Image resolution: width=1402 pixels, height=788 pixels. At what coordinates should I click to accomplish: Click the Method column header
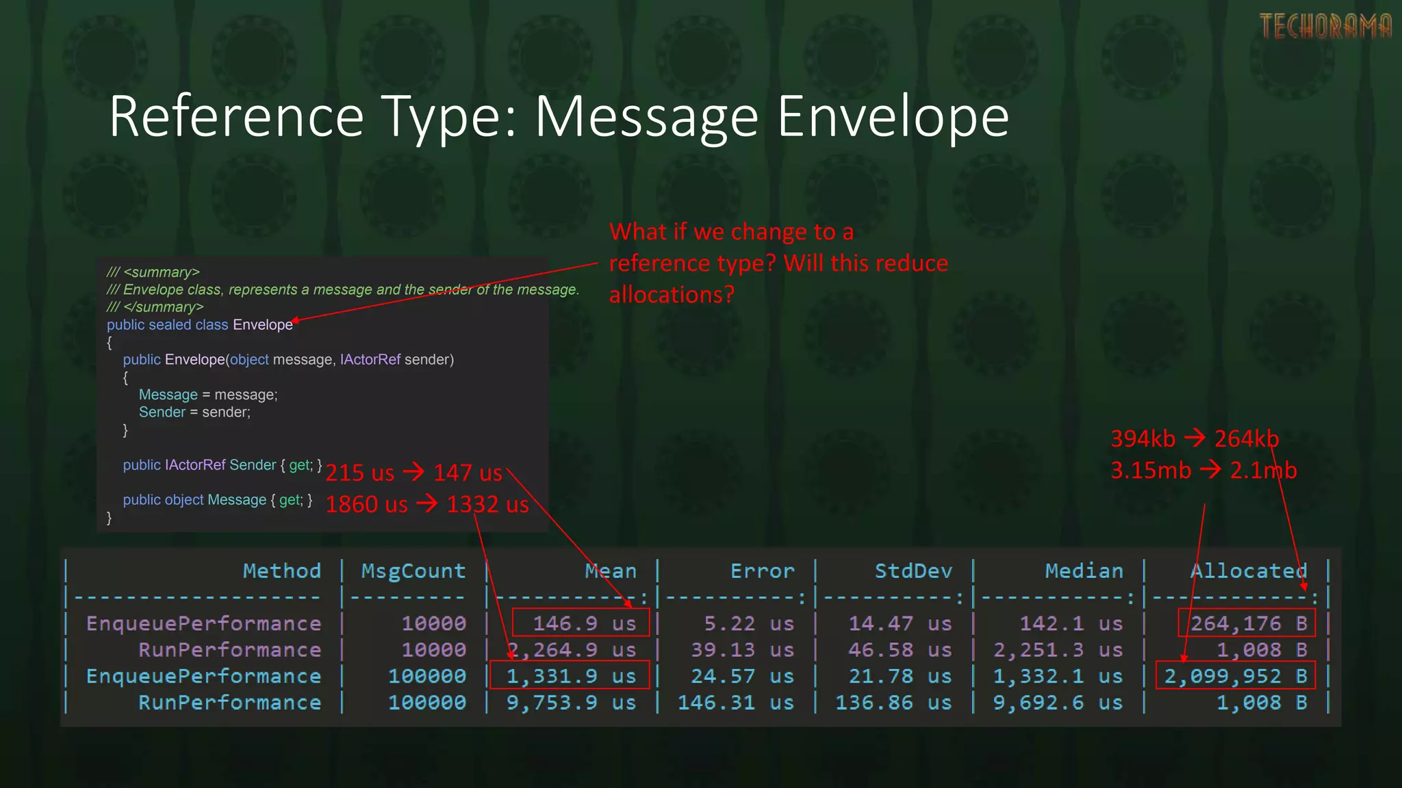pyautogui.click(x=282, y=571)
